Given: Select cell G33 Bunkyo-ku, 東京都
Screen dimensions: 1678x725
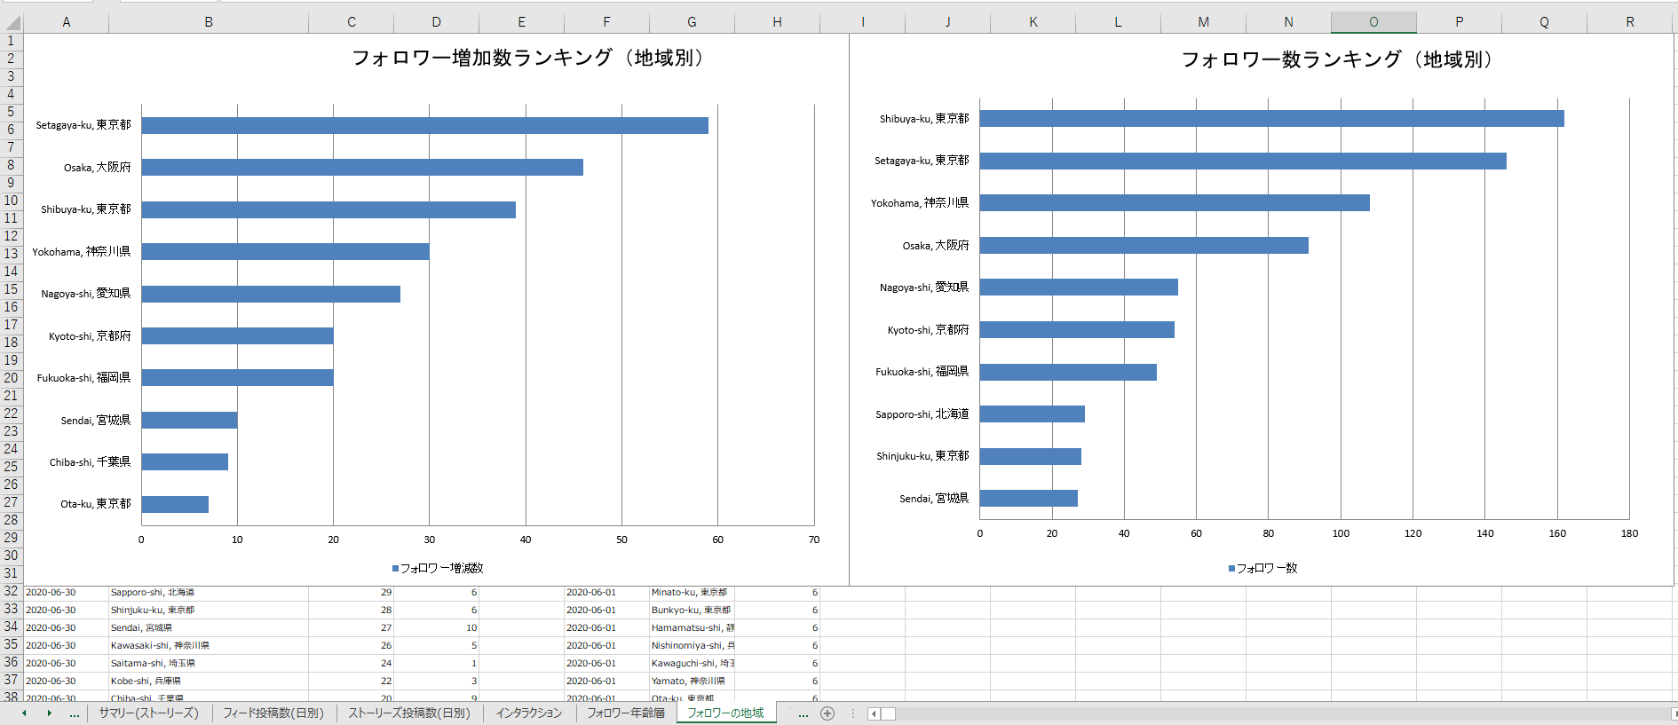Looking at the screenshot, I should coord(692,610).
